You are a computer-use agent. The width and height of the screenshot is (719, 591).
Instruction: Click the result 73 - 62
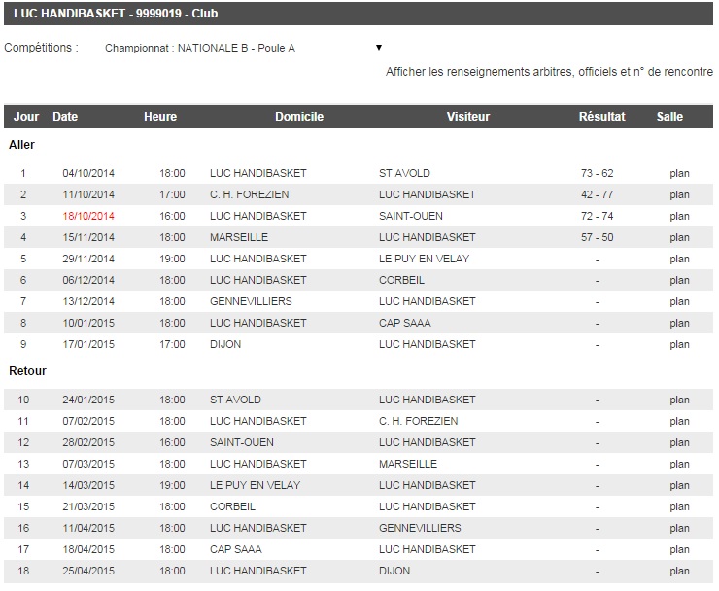pyautogui.click(x=597, y=173)
